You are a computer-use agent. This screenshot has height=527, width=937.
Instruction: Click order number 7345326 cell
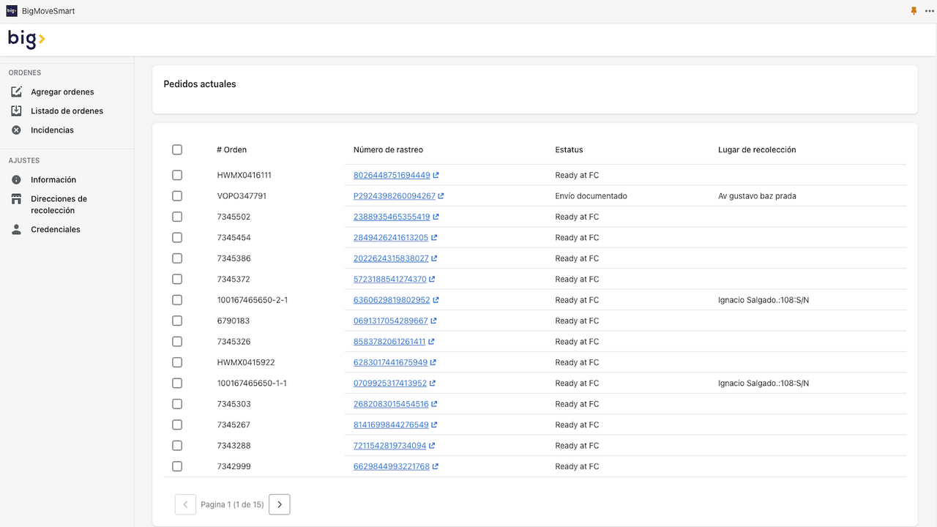(x=234, y=342)
